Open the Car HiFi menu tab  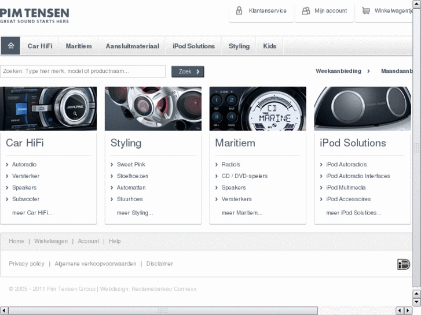coord(40,46)
